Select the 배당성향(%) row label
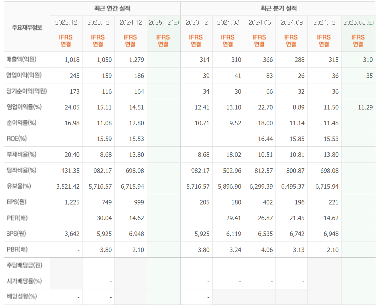Viewport: 378px width, 307px height. (x=22, y=296)
